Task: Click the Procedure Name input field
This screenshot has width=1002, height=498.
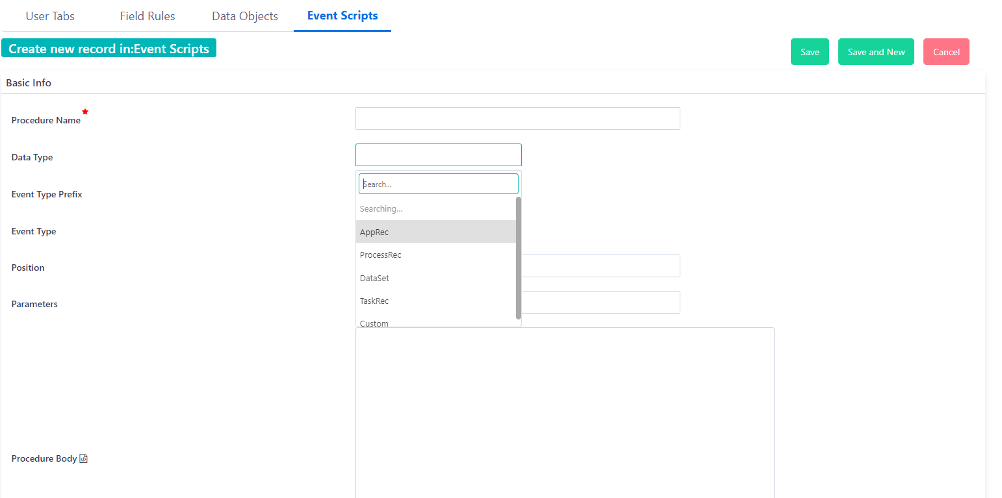Action: (x=517, y=118)
